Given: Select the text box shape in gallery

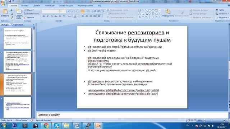Looking at the screenshot, I should [x=139, y=10].
